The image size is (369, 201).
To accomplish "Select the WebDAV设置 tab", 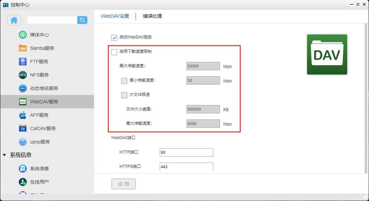I will 115,16.
